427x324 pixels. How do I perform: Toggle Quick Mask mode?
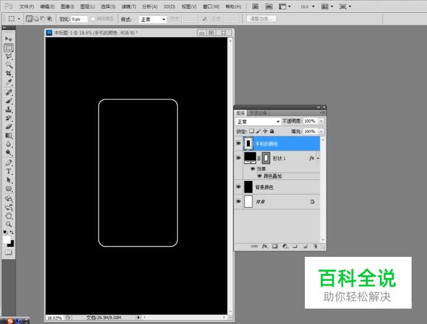9,253
